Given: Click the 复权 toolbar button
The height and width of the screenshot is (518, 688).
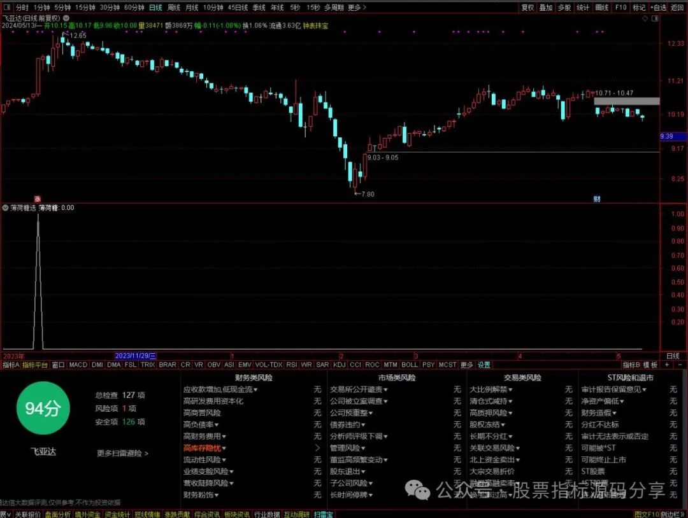Looking at the screenshot, I should (x=527, y=8).
